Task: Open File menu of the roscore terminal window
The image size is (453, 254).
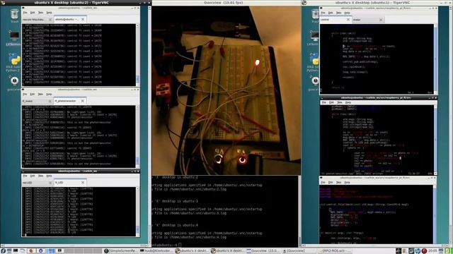Action: click(x=25, y=13)
